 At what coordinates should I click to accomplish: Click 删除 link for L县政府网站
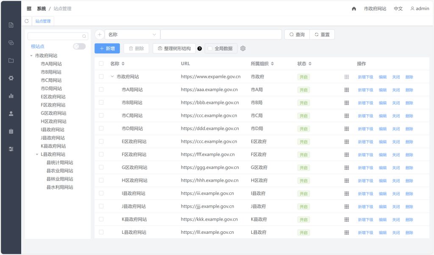pos(409,233)
